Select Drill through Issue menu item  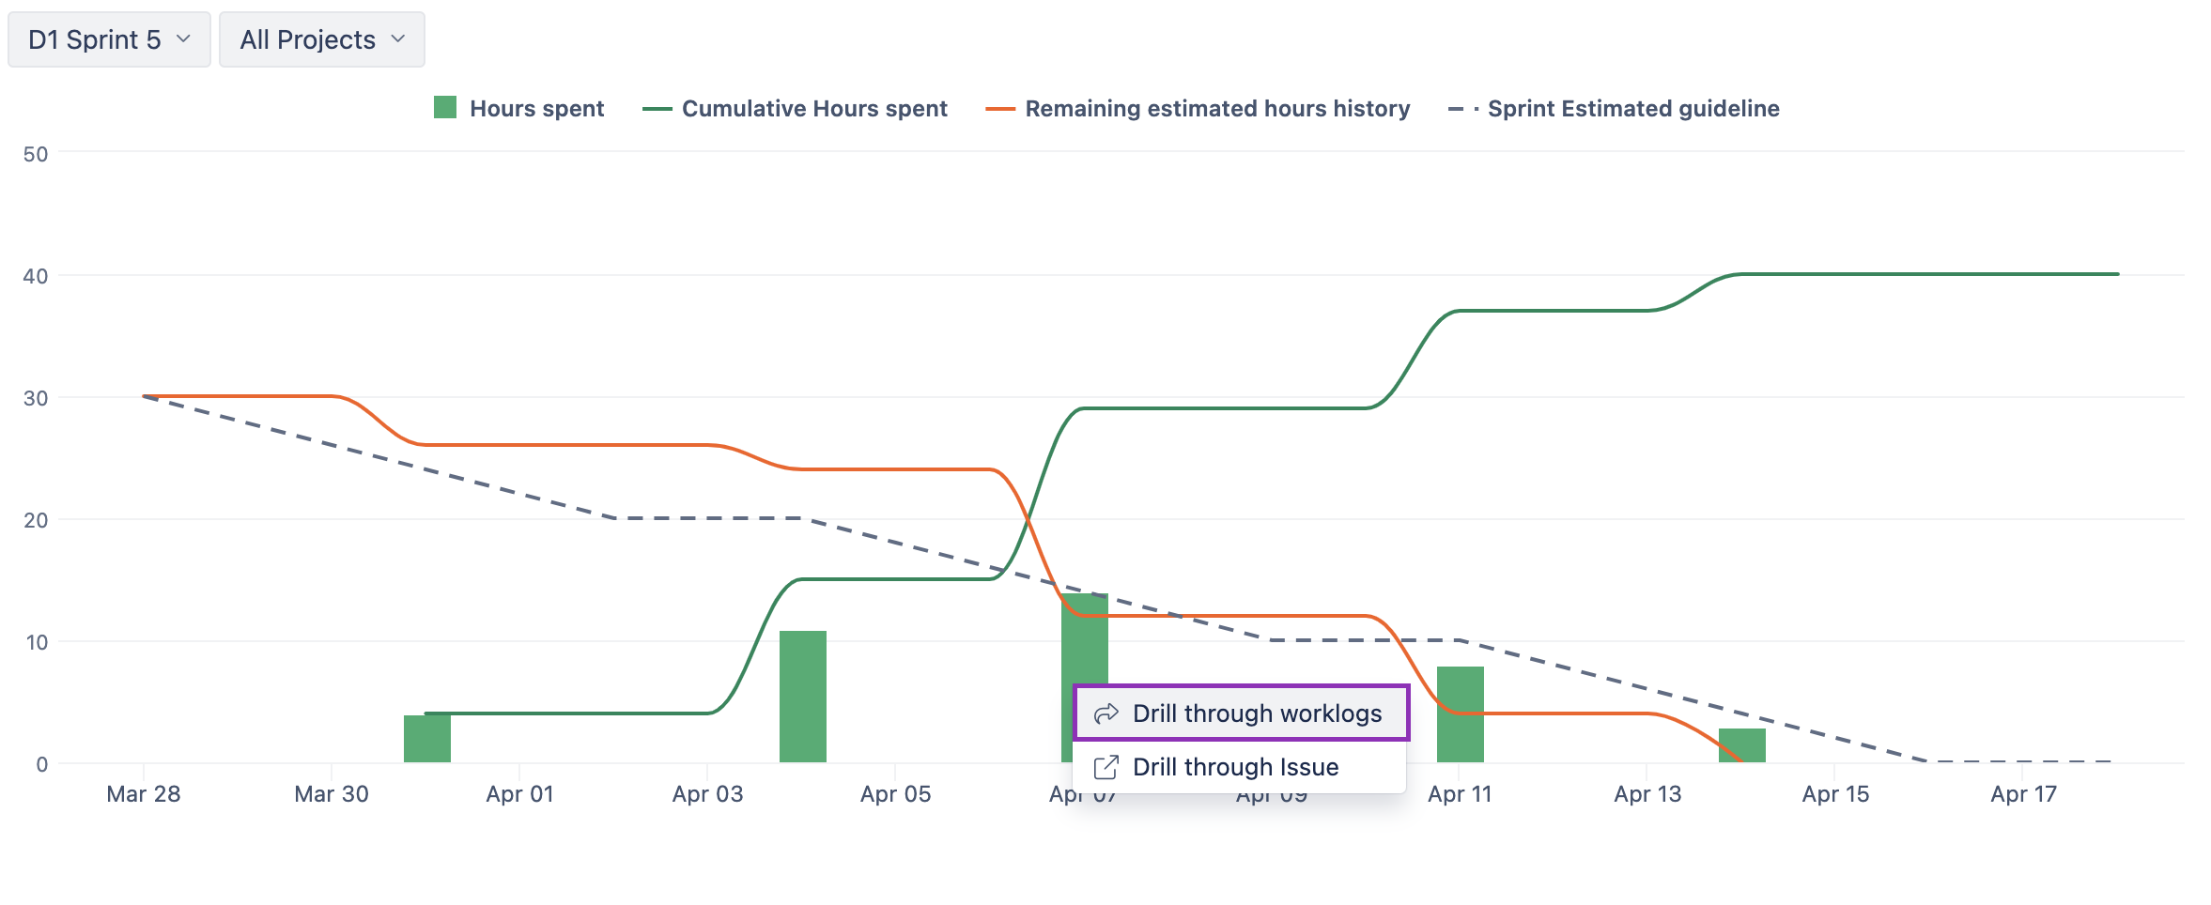(x=1240, y=767)
